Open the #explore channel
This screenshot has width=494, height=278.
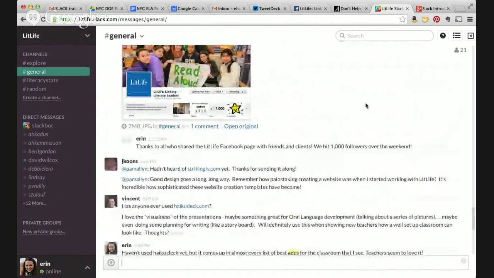pyautogui.click(x=34, y=63)
